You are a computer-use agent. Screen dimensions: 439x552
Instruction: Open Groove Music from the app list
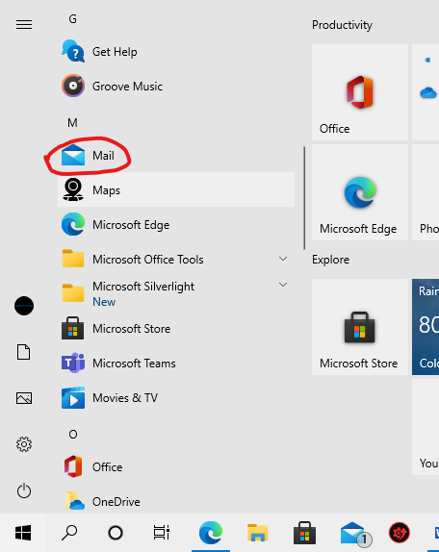(x=176, y=87)
